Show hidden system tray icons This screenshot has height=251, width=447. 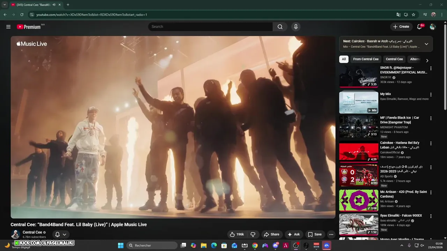[x=402, y=245]
